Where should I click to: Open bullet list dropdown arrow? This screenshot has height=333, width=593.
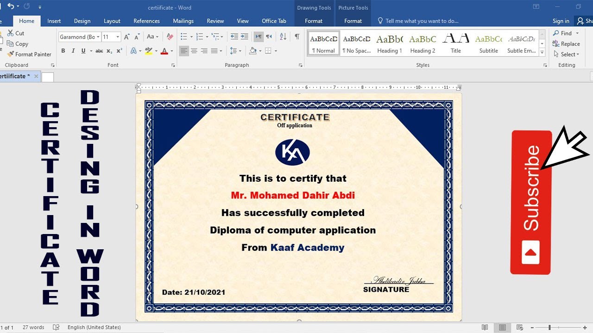191,37
